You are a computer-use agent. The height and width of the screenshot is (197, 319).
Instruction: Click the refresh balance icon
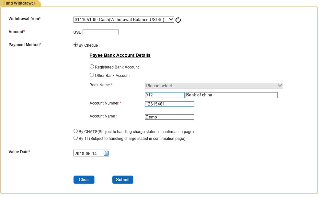[178, 20]
